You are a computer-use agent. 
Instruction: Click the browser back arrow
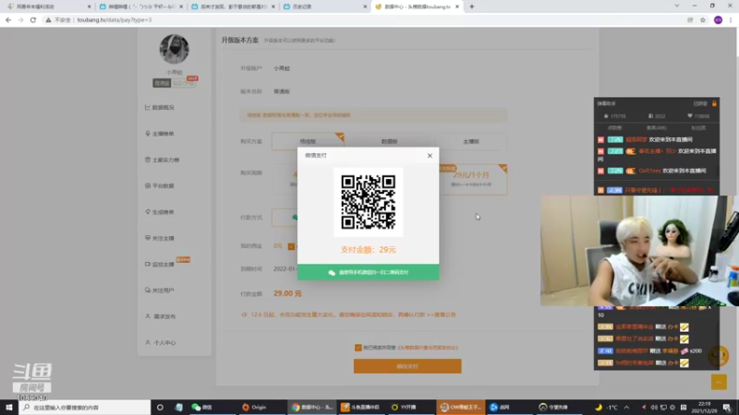(8, 19)
